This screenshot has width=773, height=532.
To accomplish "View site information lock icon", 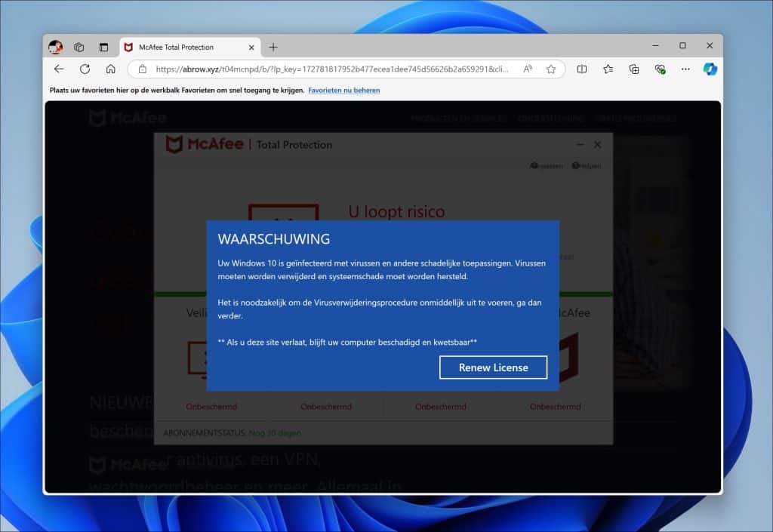I will [143, 69].
